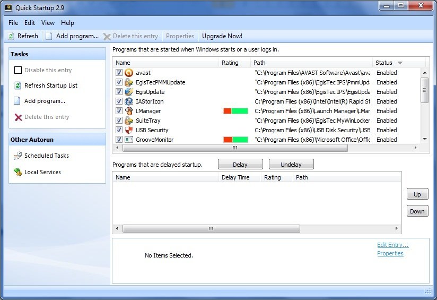Click startup list scroll-down arrow
Viewport: 437px width, 300px height.
click(x=425, y=139)
